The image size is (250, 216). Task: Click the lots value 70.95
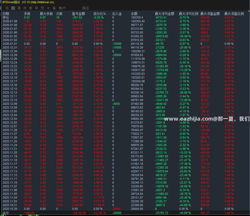coord(28,167)
